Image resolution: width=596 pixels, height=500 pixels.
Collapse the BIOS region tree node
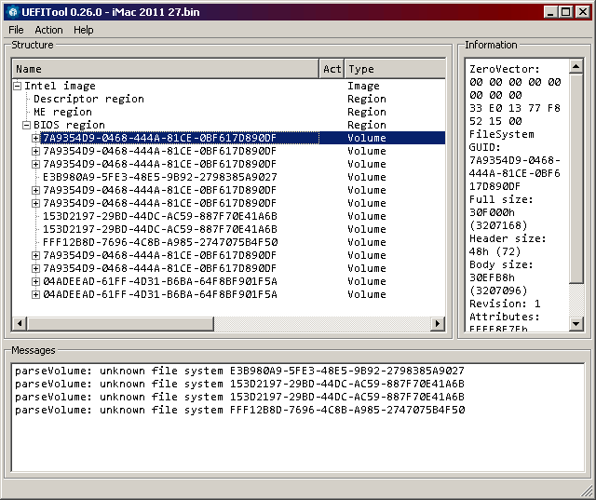coord(27,125)
